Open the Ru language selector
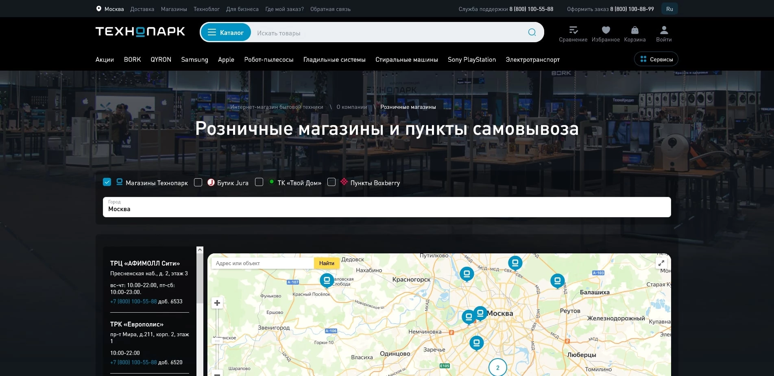Viewport: 774px width, 376px height. [669, 9]
